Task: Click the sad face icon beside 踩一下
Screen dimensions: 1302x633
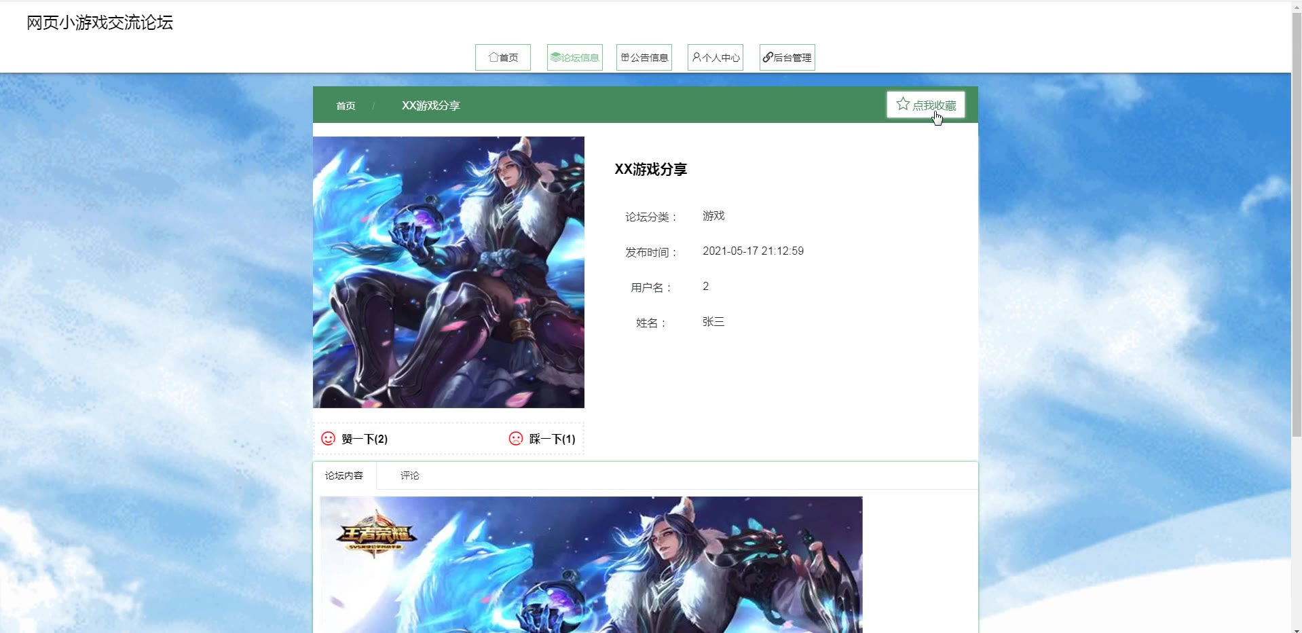Action: tap(516, 439)
